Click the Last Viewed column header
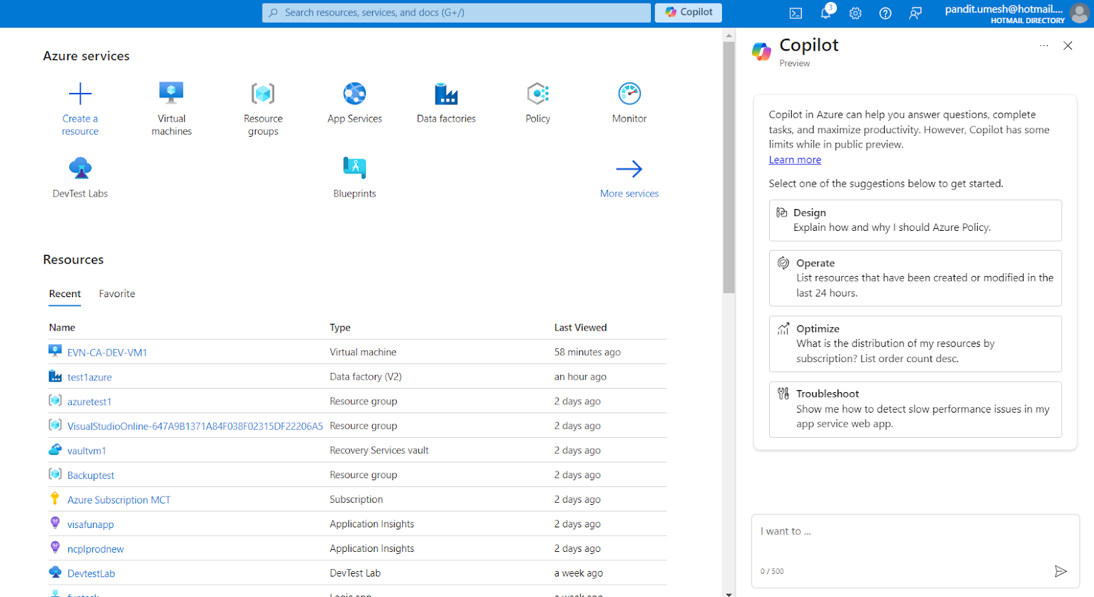Screen dimensions: 1094x597 pyautogui.click(x=581, y=328)
